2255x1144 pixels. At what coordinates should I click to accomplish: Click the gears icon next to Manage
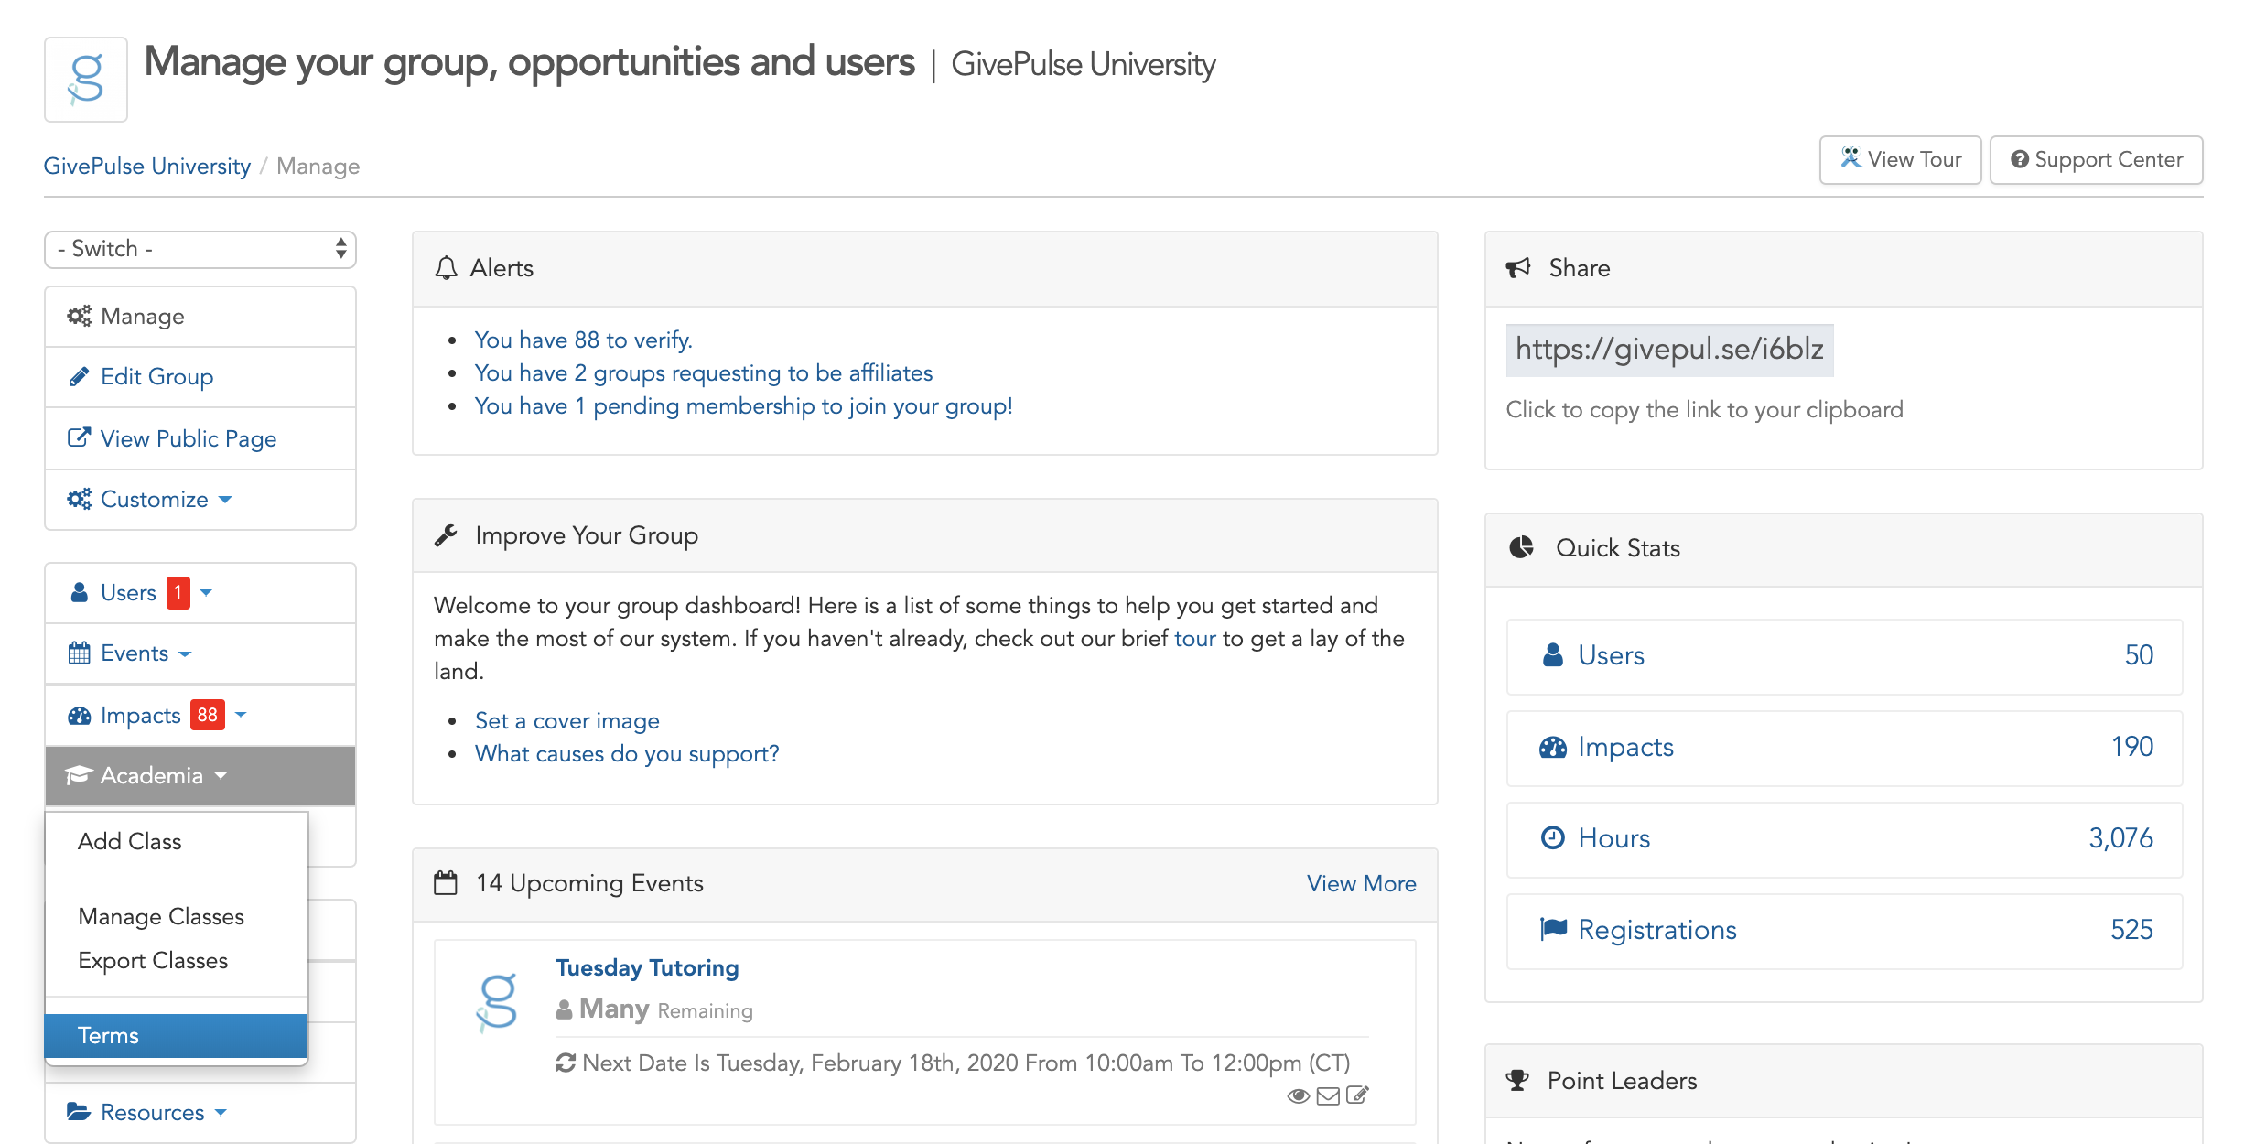click(80, 316)
